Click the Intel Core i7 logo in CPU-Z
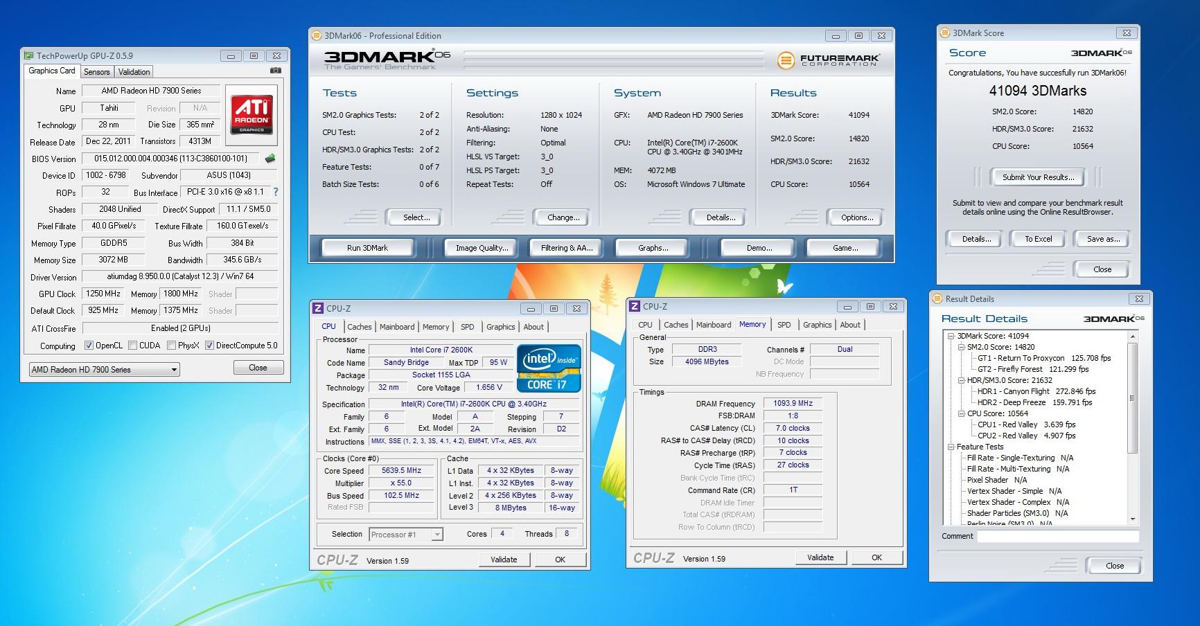Viewport: 1200px width, 626px height. [x=549, y=368]
